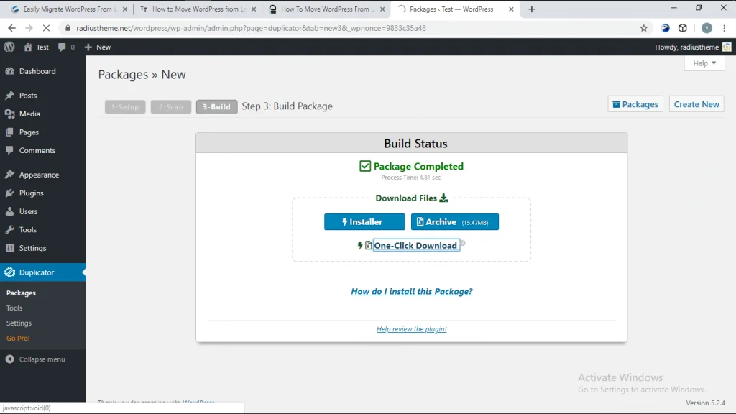Click the Process Time: 4.81 sec. text

click(412, 178)
